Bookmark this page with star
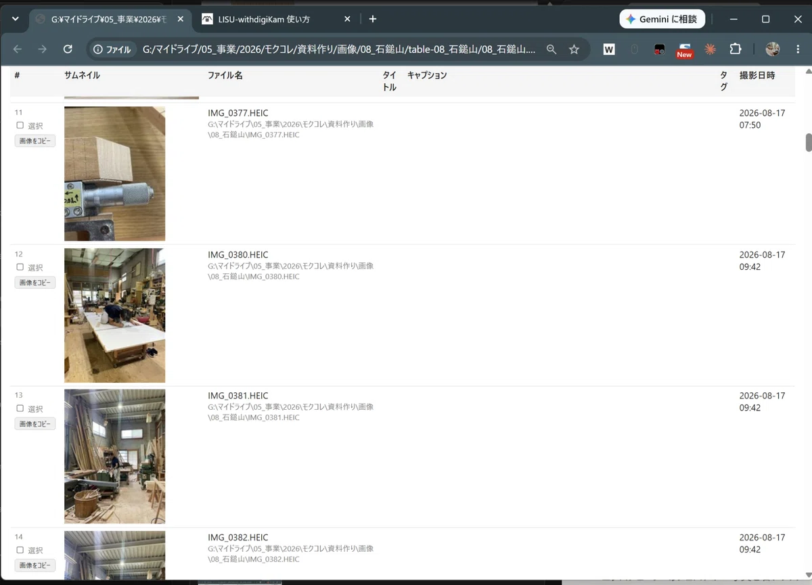The width and height of the screenshot is (812, 585). (574, 49)
